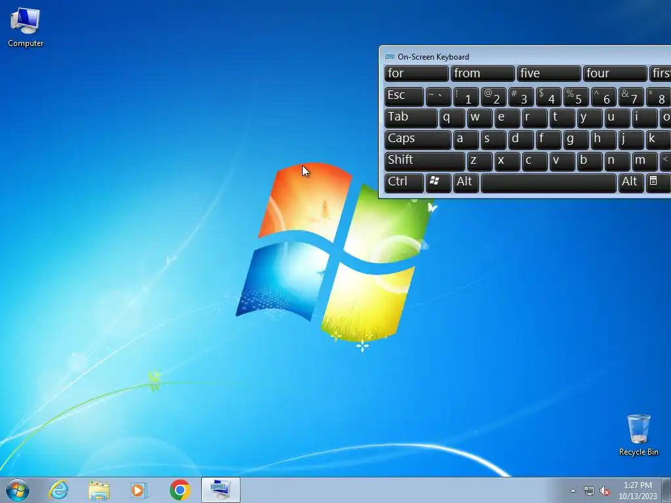Click the space bar key
The width and height of the screenshot is (671, 503).
[548, 183]
